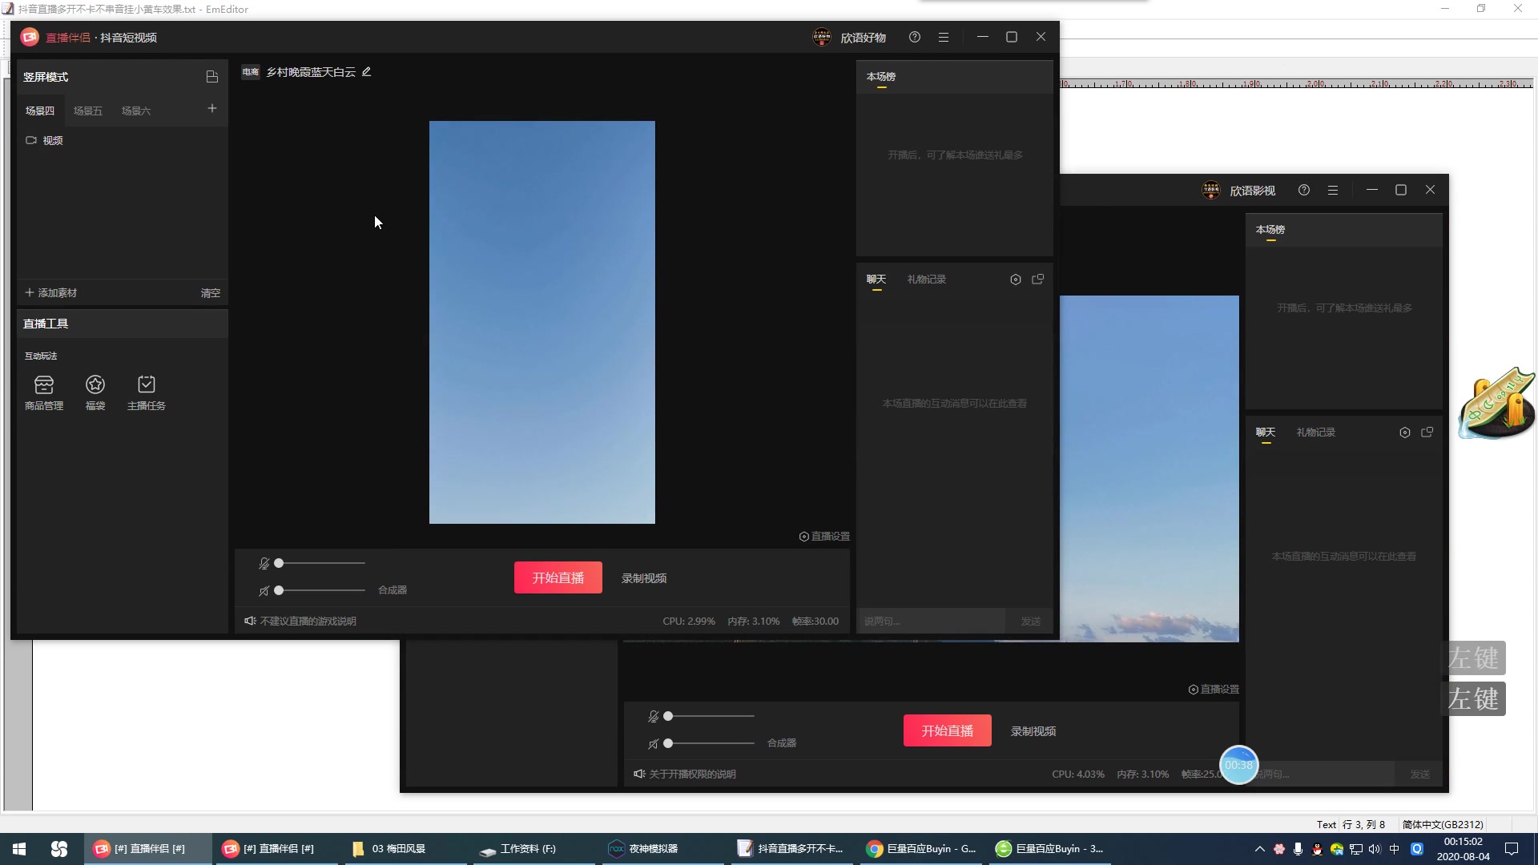Viewport: 1538px width, 865px height.
Task: Mute speaker icon in front window
Action: (264, 591)
